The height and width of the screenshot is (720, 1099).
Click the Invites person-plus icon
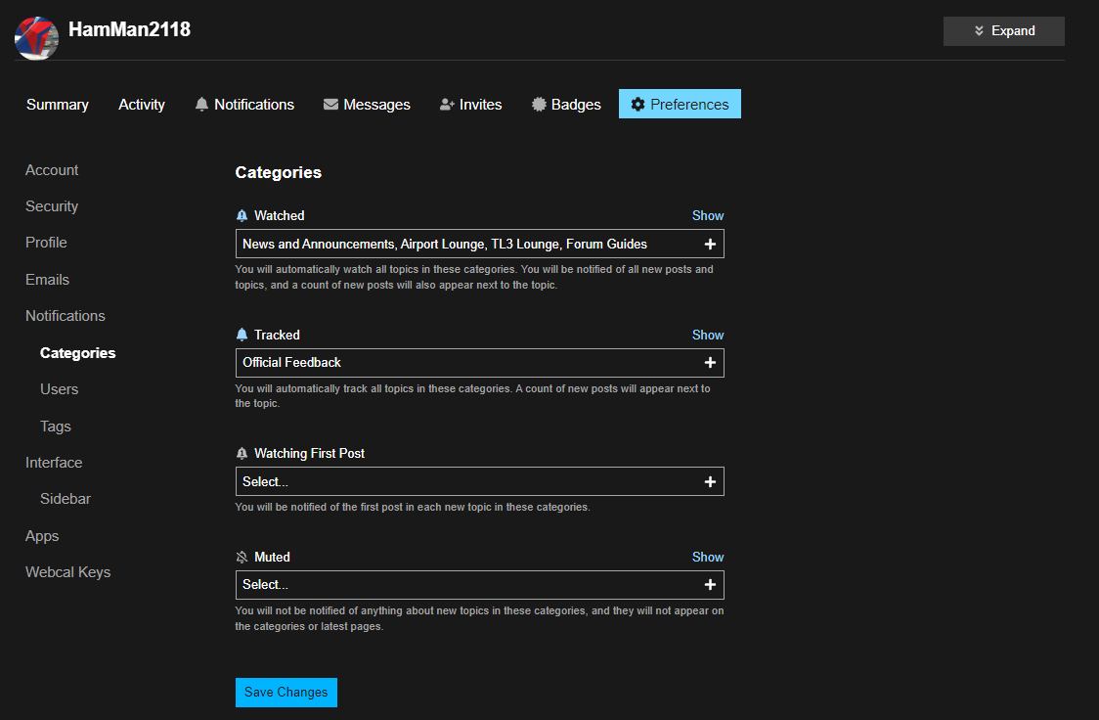[x=448, y=105]
